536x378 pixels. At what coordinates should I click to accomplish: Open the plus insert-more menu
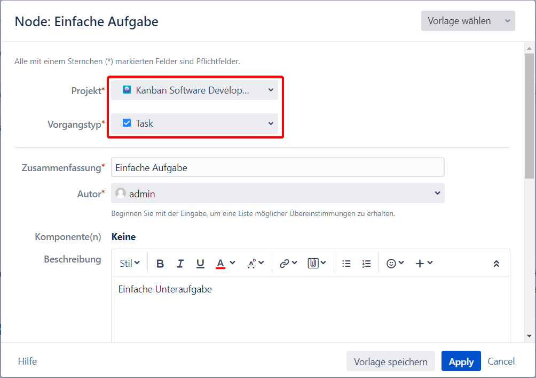point(424,264)
